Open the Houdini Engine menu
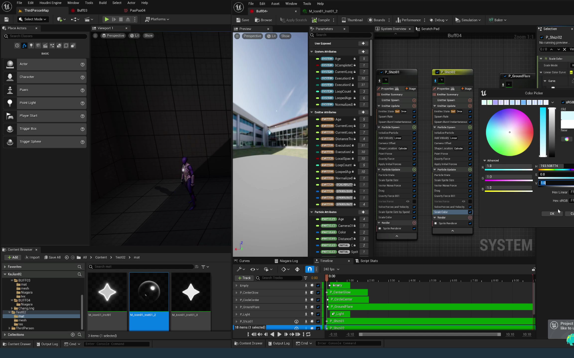 50,3
